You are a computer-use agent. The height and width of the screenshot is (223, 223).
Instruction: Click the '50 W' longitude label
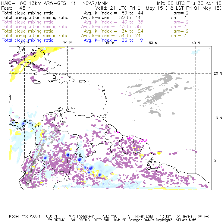[153, 43]
